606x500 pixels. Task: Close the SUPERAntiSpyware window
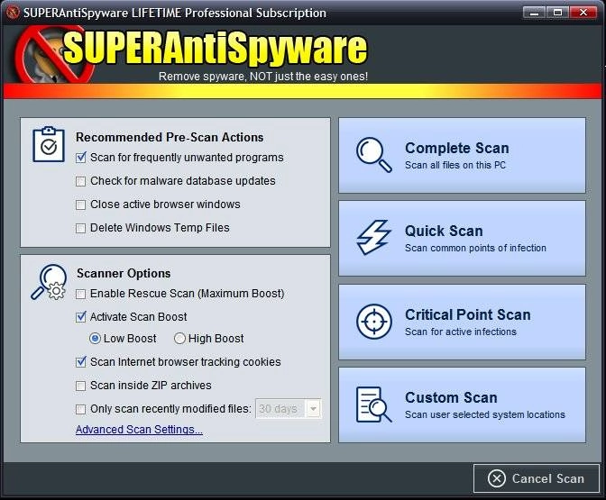coord(583,13)
